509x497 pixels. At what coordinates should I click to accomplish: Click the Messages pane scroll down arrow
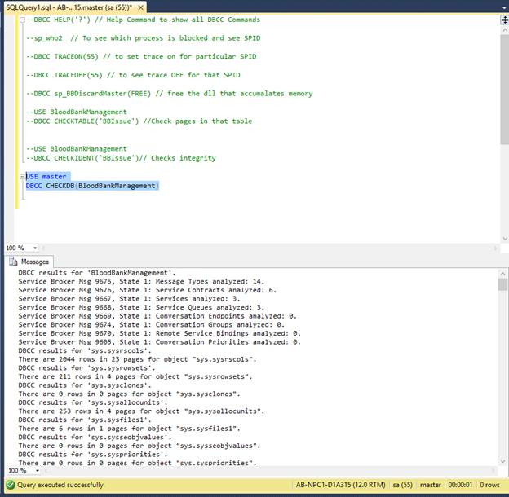coord(502,461)
